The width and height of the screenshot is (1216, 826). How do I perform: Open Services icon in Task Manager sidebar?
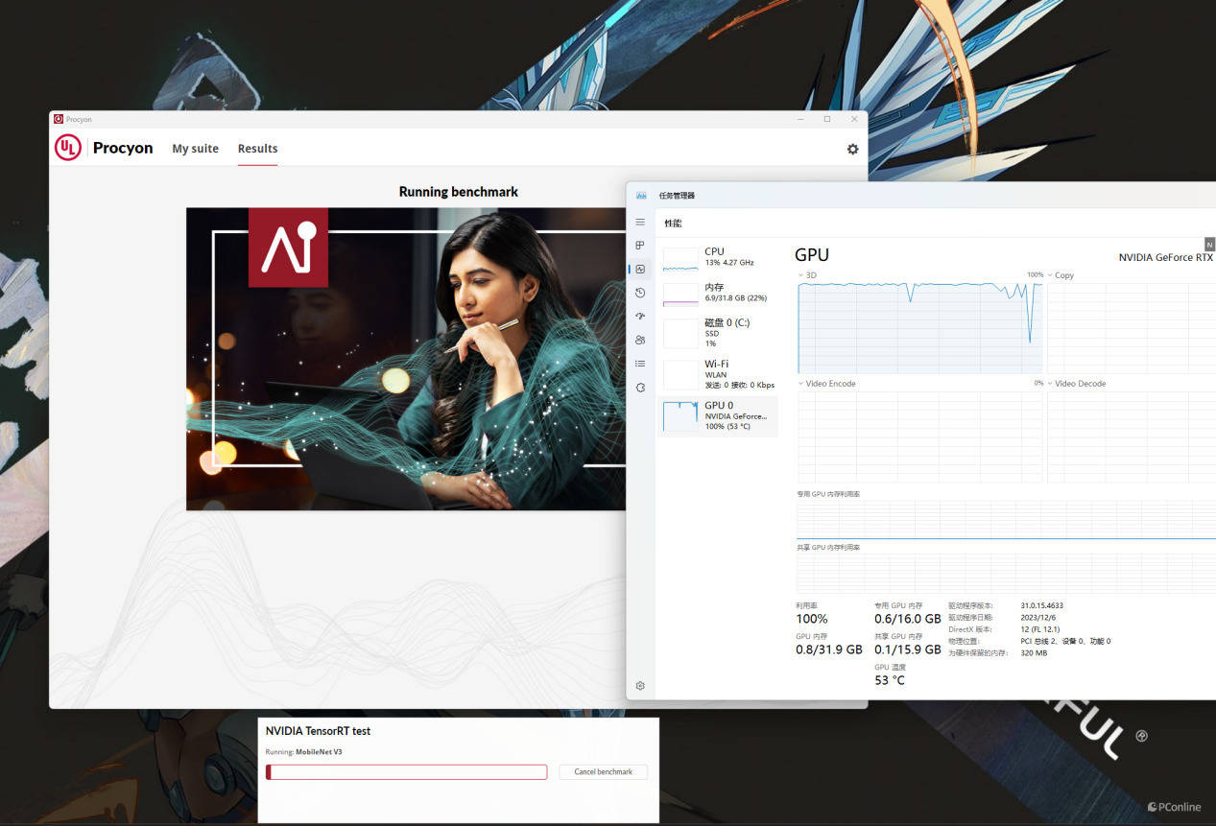click(x=640, y=387)
